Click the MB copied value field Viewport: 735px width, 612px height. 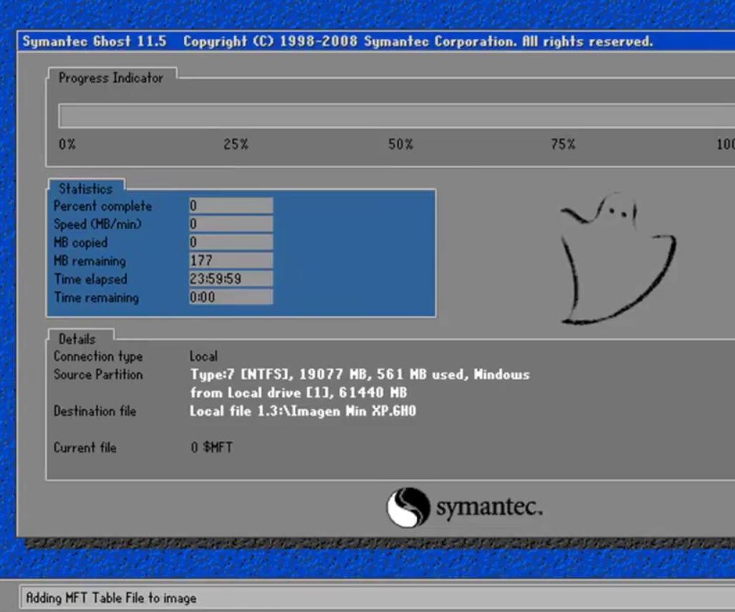[231, 242]
